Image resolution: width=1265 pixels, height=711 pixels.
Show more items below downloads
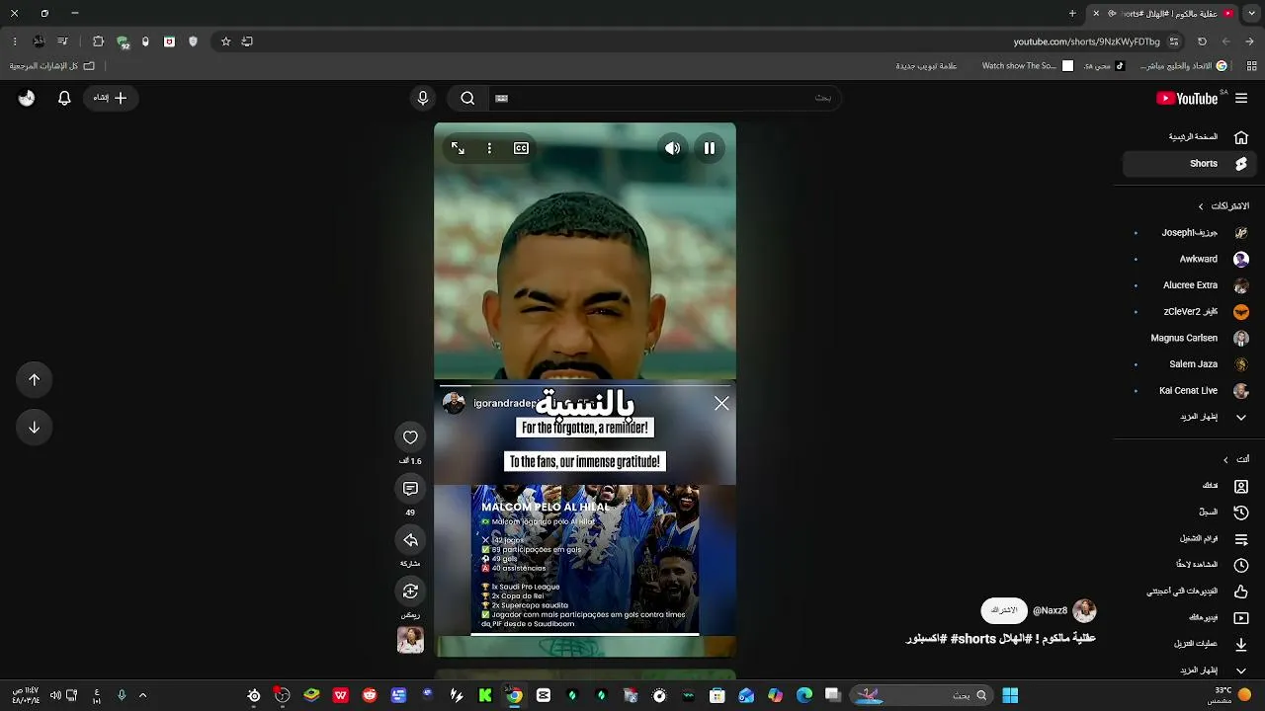[x=1188, y=671]
